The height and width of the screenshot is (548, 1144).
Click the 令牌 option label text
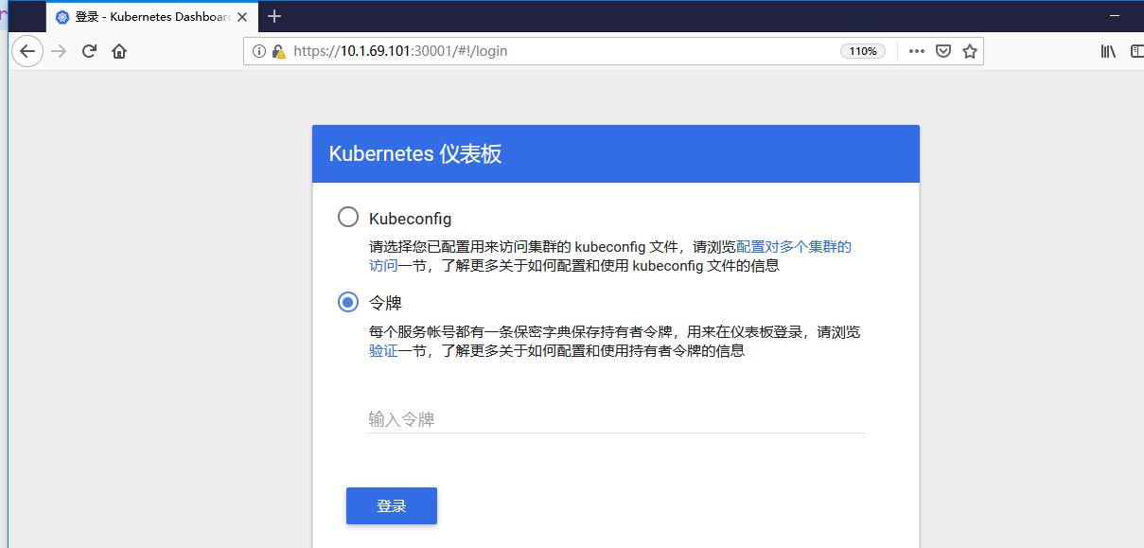pos(385,303)
